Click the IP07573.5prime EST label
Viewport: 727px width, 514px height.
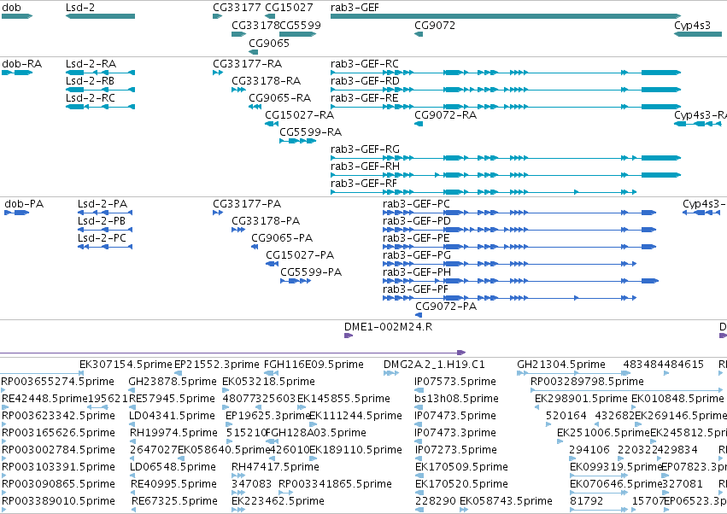coord(455,381)
